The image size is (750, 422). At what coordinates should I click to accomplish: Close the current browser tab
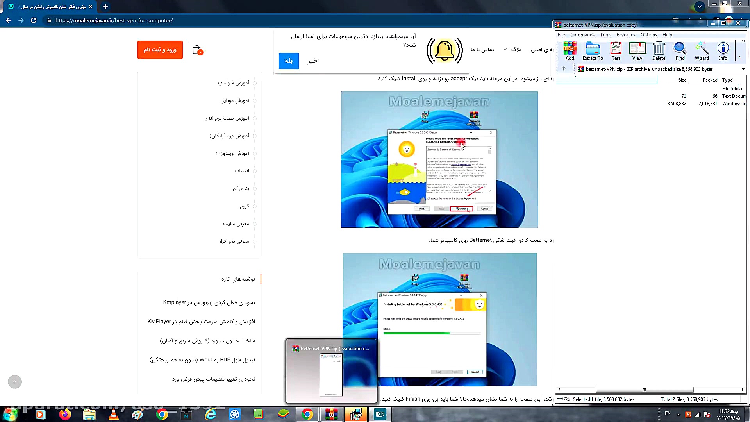tap(91, 7)
